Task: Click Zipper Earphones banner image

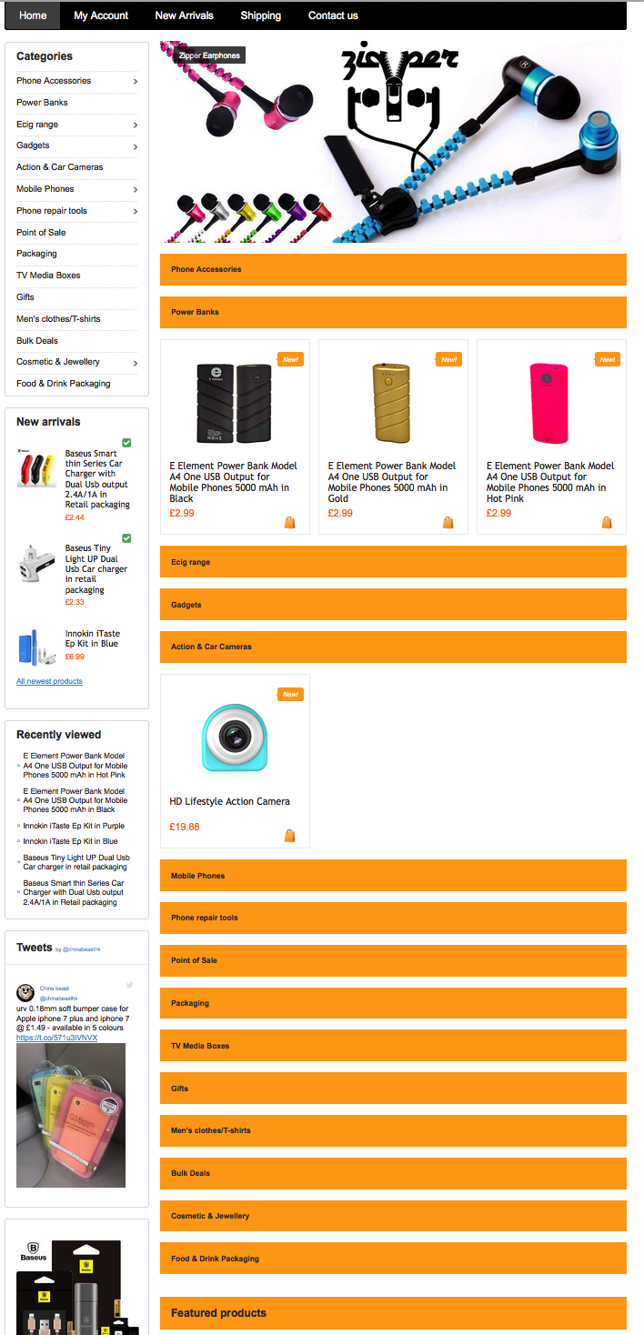Action: [392, 142]
